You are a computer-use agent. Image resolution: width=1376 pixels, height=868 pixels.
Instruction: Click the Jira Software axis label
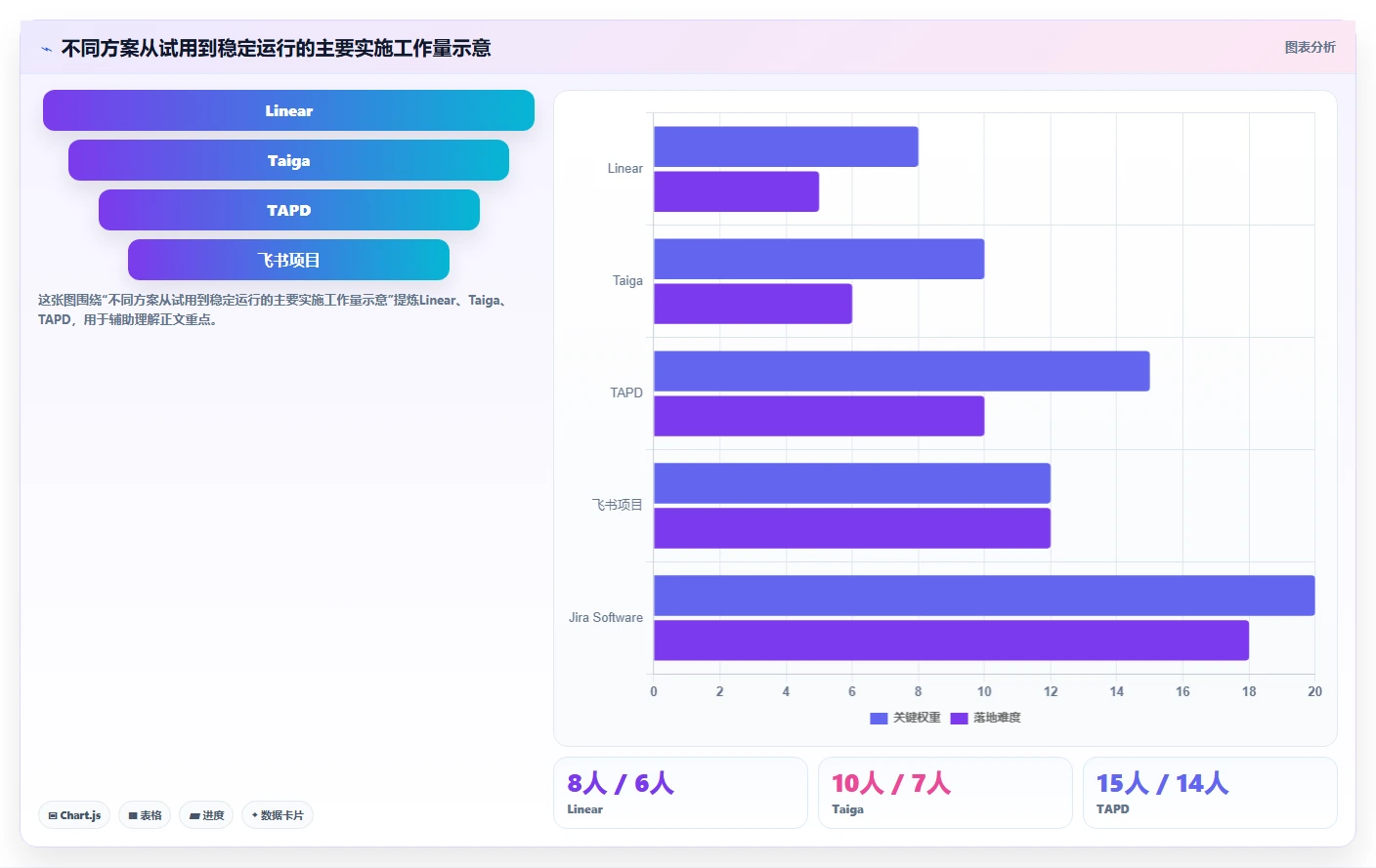[606, 617]
